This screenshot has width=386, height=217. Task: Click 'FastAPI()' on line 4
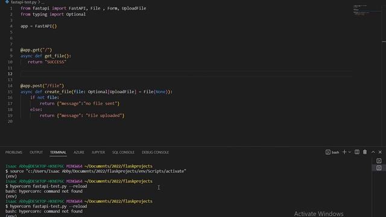click(x=46, y=26)
